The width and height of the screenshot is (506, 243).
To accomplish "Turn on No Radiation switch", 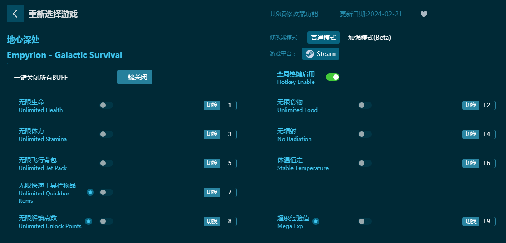I will 365,134.
